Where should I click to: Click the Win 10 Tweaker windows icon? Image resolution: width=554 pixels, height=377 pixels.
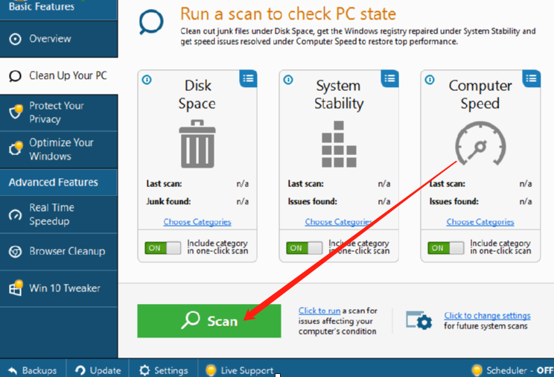[x=16, y=288]
